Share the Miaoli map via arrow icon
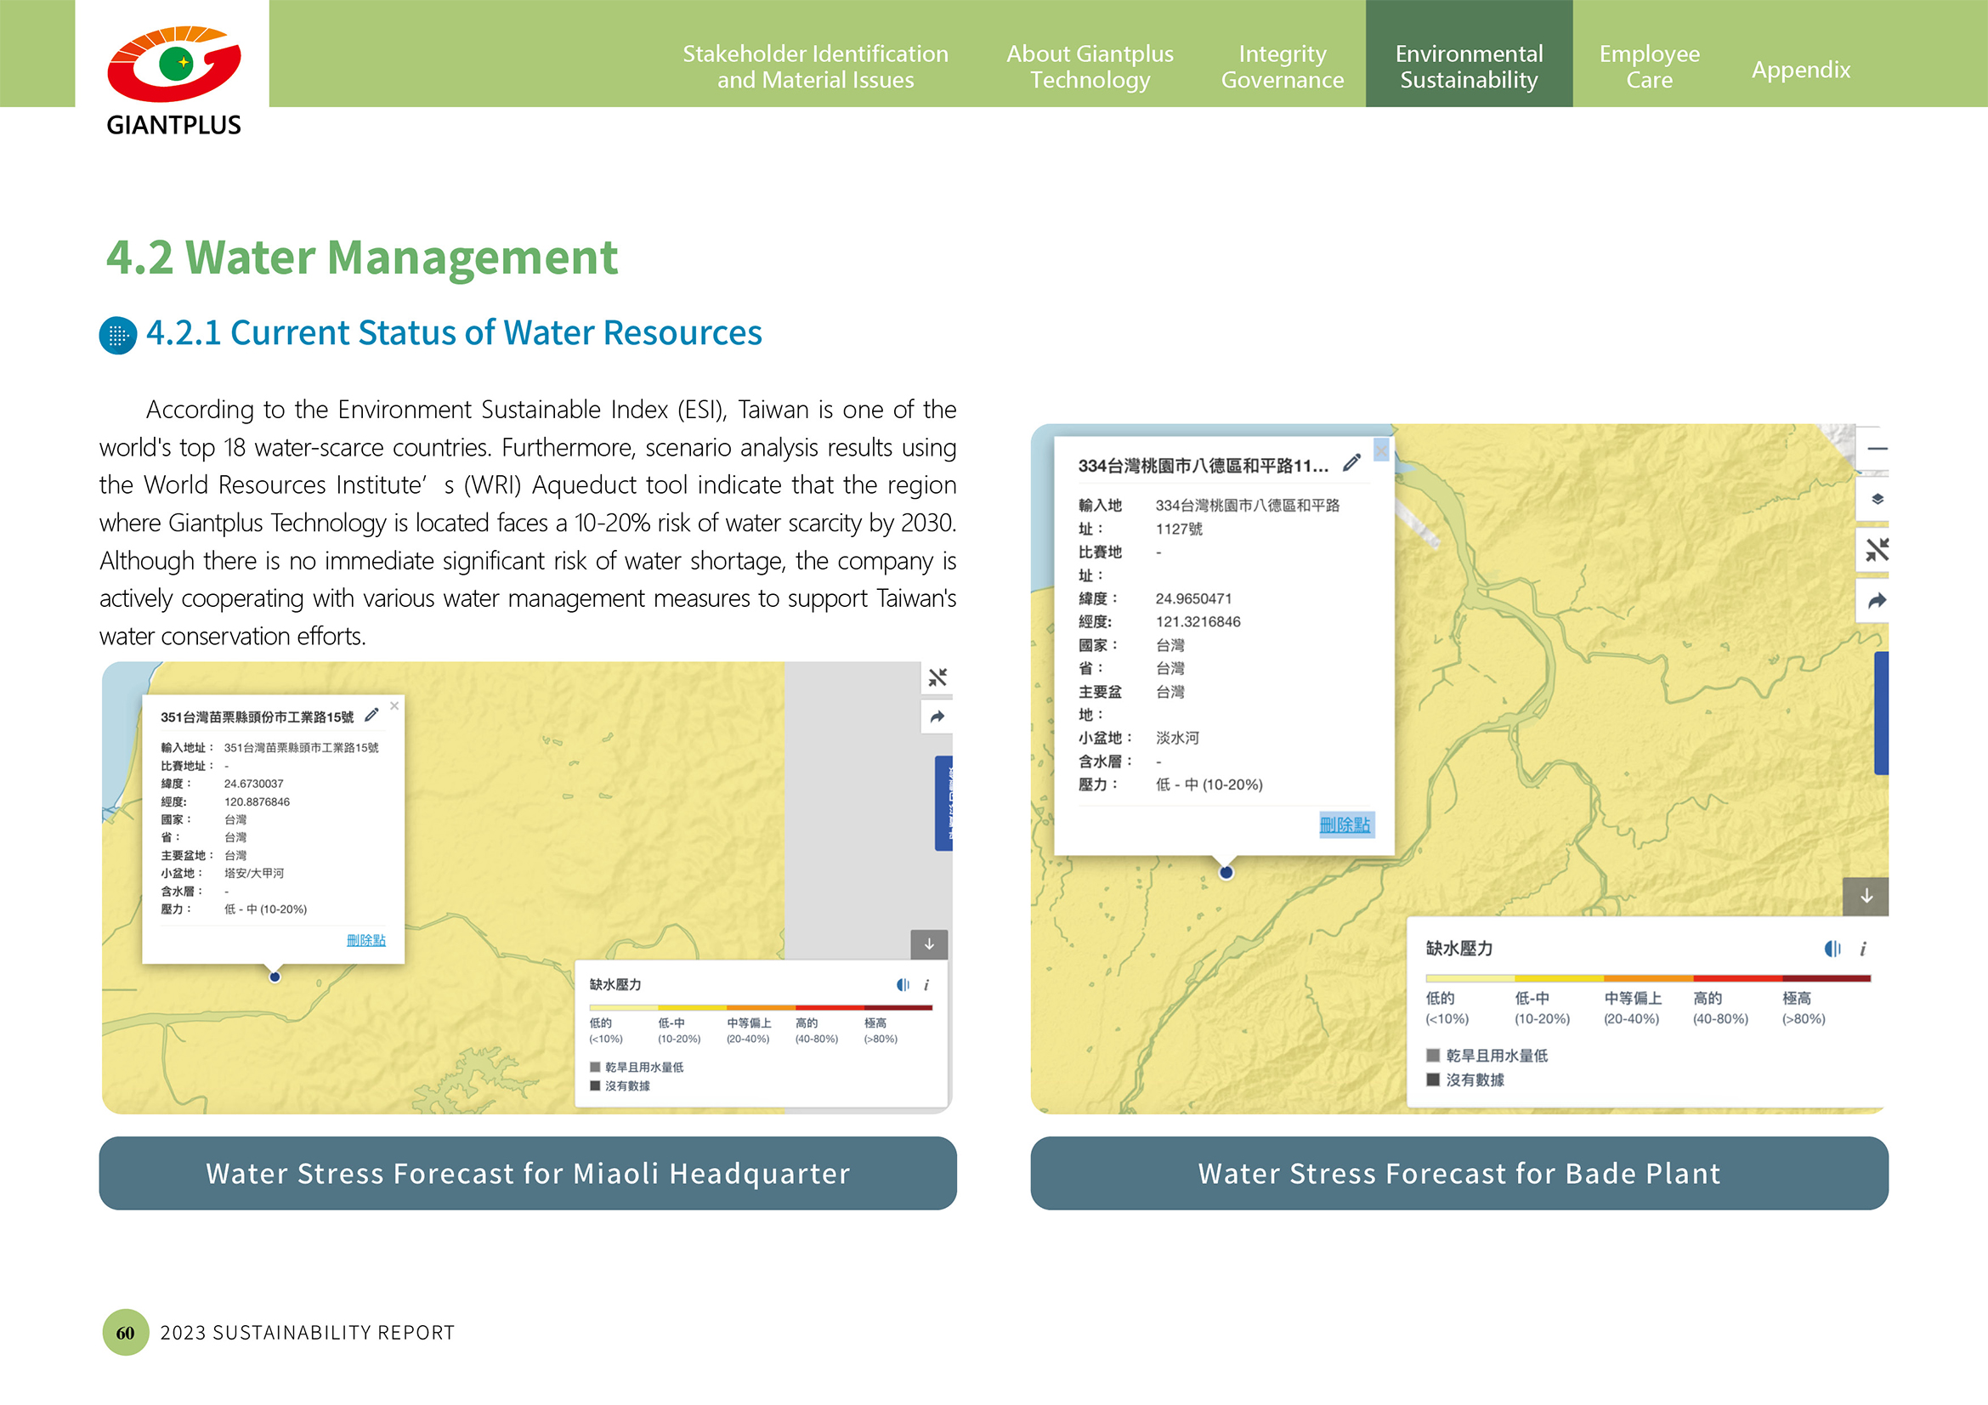The height and width of the screenshot is (1405, 1988). click(937, 717)
